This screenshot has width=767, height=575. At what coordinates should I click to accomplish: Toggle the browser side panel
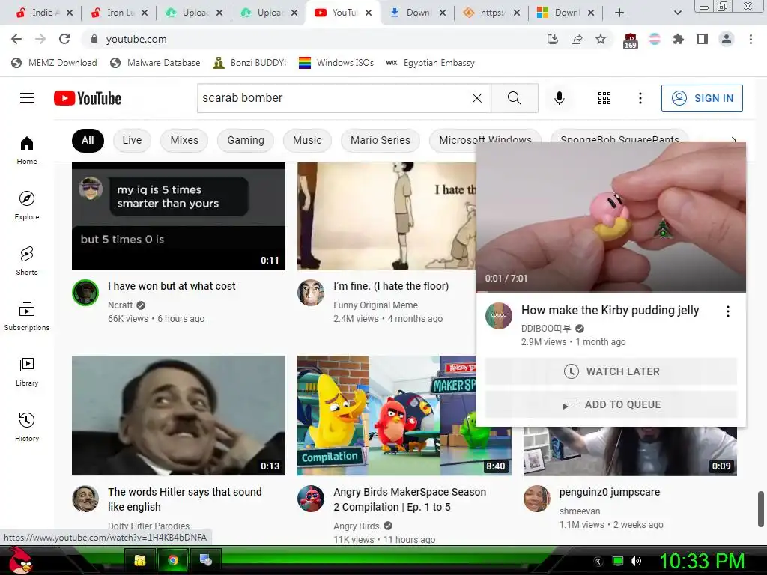[x=703, y=39]
